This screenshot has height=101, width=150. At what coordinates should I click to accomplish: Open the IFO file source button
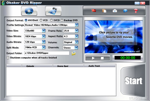pos(53,11)
